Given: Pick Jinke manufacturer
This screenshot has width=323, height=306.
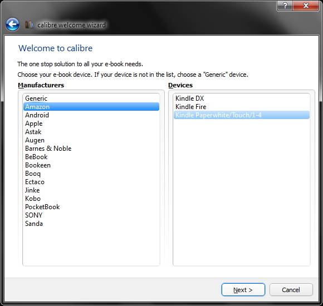Looking at the screenshot, I should coord(91,190).
